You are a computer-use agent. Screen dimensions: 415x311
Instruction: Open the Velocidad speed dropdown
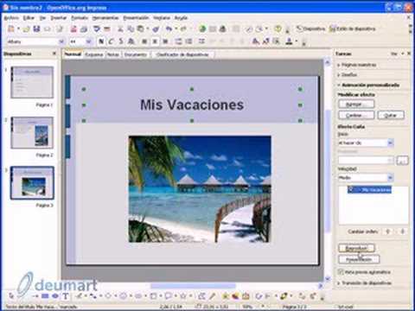(x=390, y=178)
